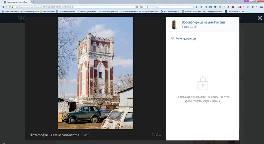Click the water tower photo for next image
The image size is (264, 144).
pyautogui.click(x=96, y=73)
